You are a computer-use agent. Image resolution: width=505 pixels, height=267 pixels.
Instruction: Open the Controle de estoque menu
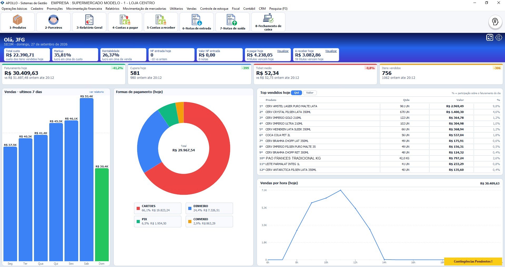pos(214,9)
